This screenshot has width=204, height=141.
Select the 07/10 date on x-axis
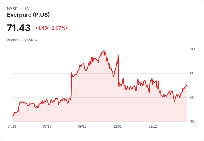[x=47, y=127]
